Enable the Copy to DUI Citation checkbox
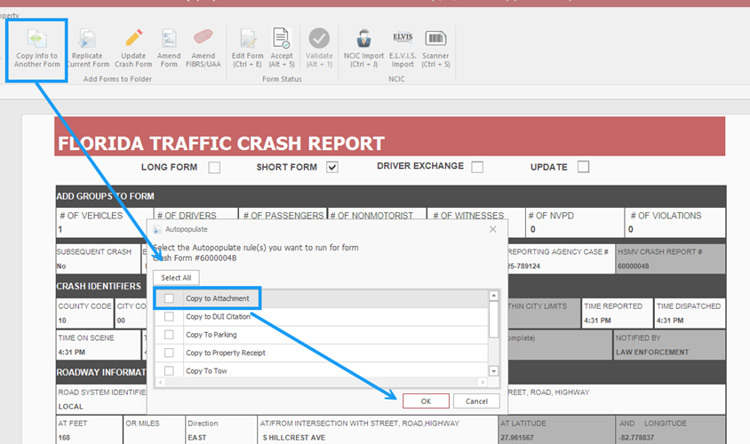 tap(169, 316)
